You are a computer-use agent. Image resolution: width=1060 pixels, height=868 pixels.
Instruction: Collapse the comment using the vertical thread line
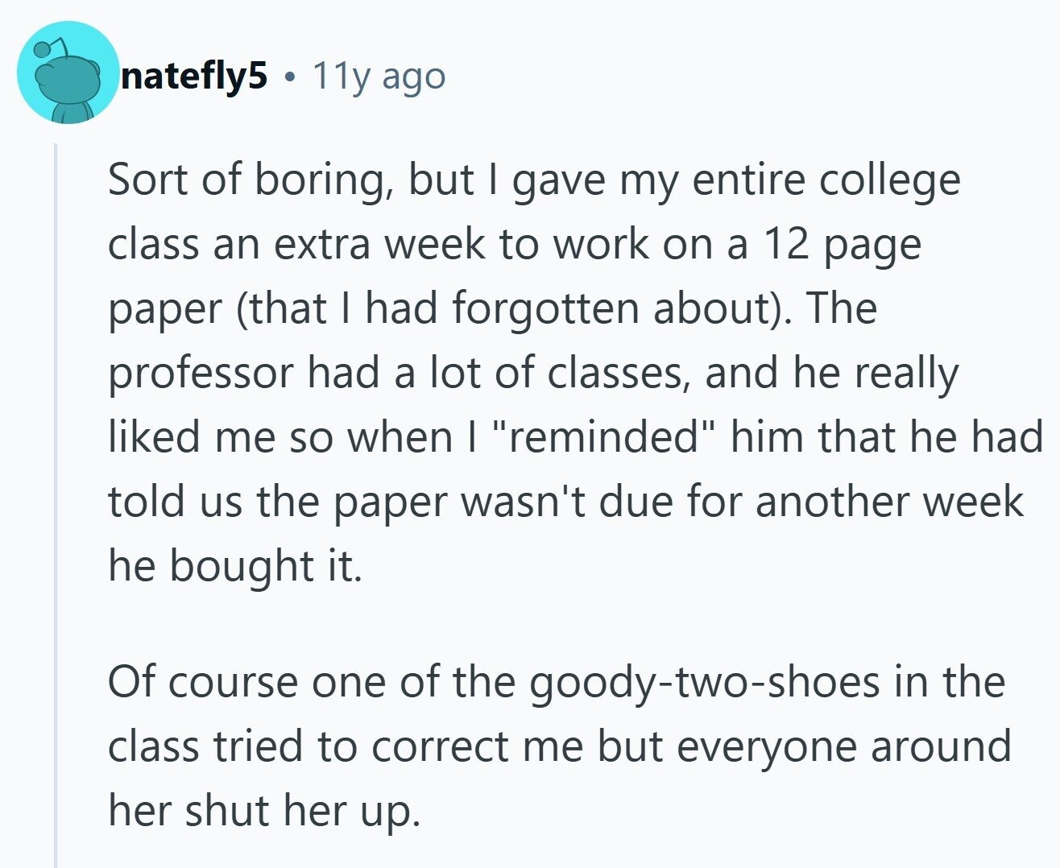pyautogui.click(x=56, y=499)
